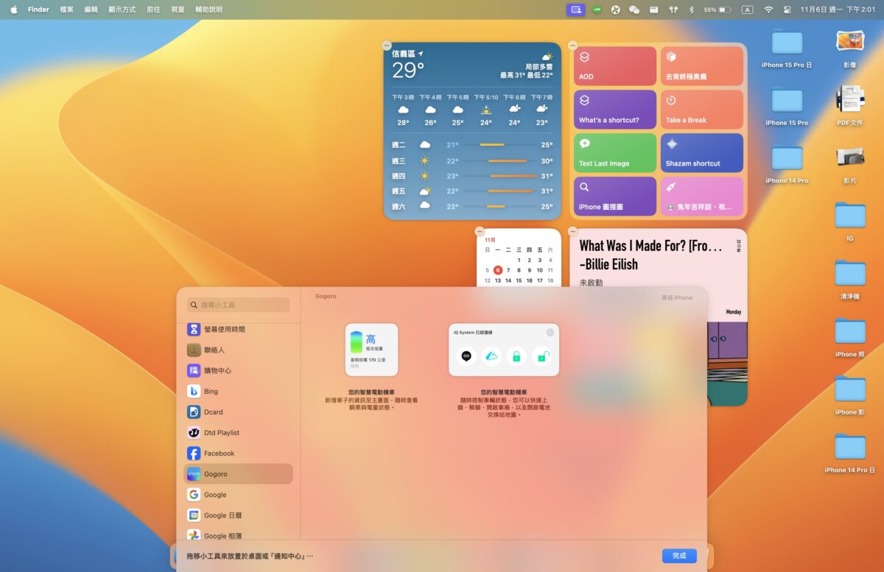Click the 週三 forecast row

(x=472, y=160)
